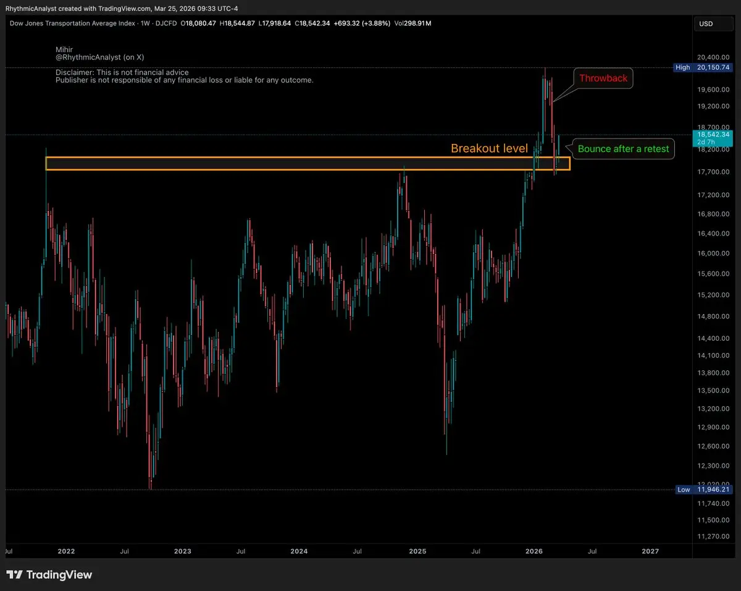Click the 17,200.00 price axis value

(x=714, y=195)
